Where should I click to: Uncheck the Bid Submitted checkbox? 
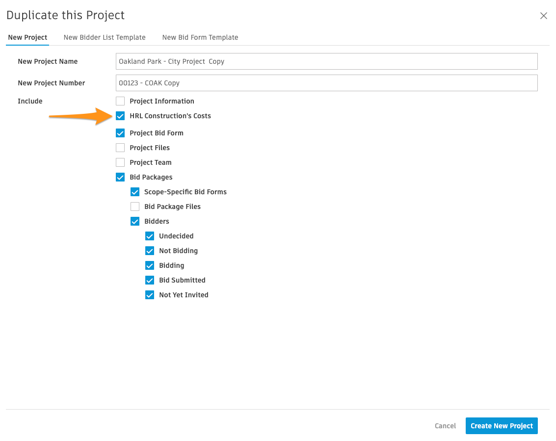click(150, 281)
